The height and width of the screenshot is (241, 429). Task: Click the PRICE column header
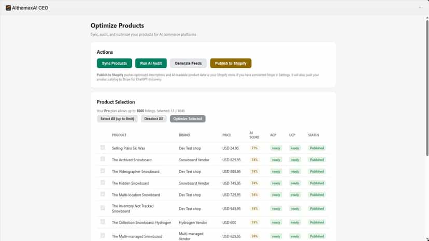226,135
